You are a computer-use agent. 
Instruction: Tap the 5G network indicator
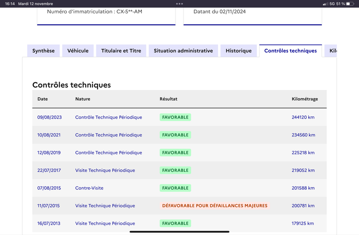[332, 4]
